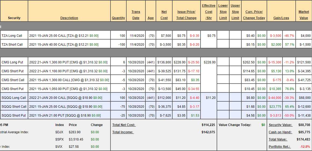Open the Total Net Cost link
The width and height of the screenshot is (312, 151).
click(x=124, y=125)
